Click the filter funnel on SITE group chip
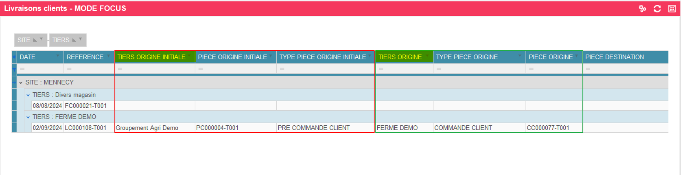This screenshot has height=175, width=681. coord(41,39)
